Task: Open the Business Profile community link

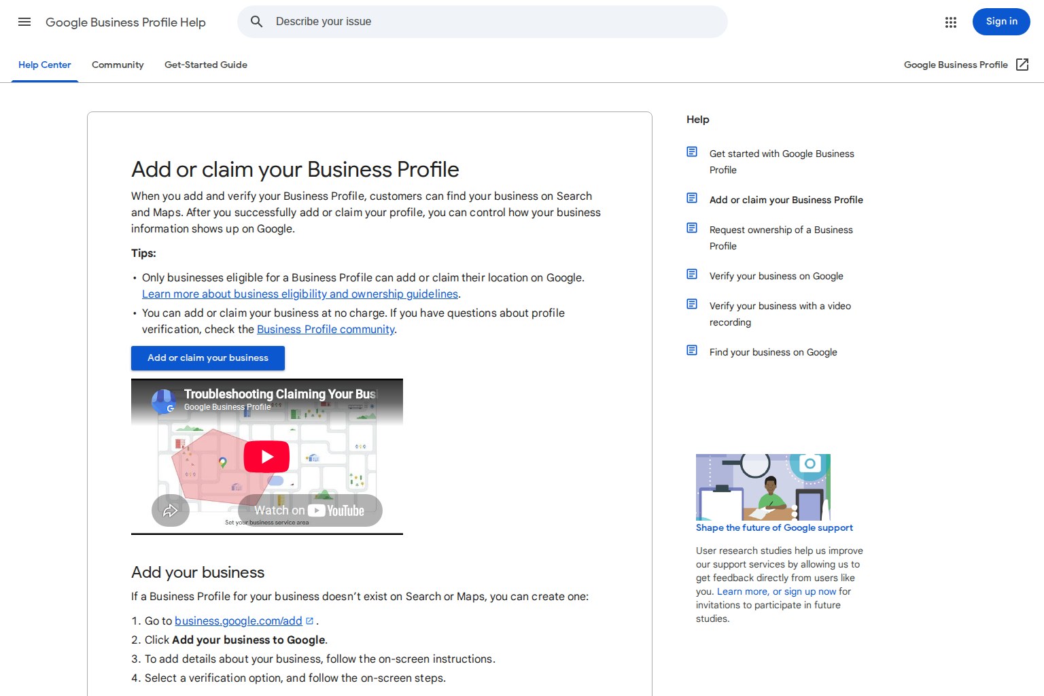Action: click(x=326, y=329)
